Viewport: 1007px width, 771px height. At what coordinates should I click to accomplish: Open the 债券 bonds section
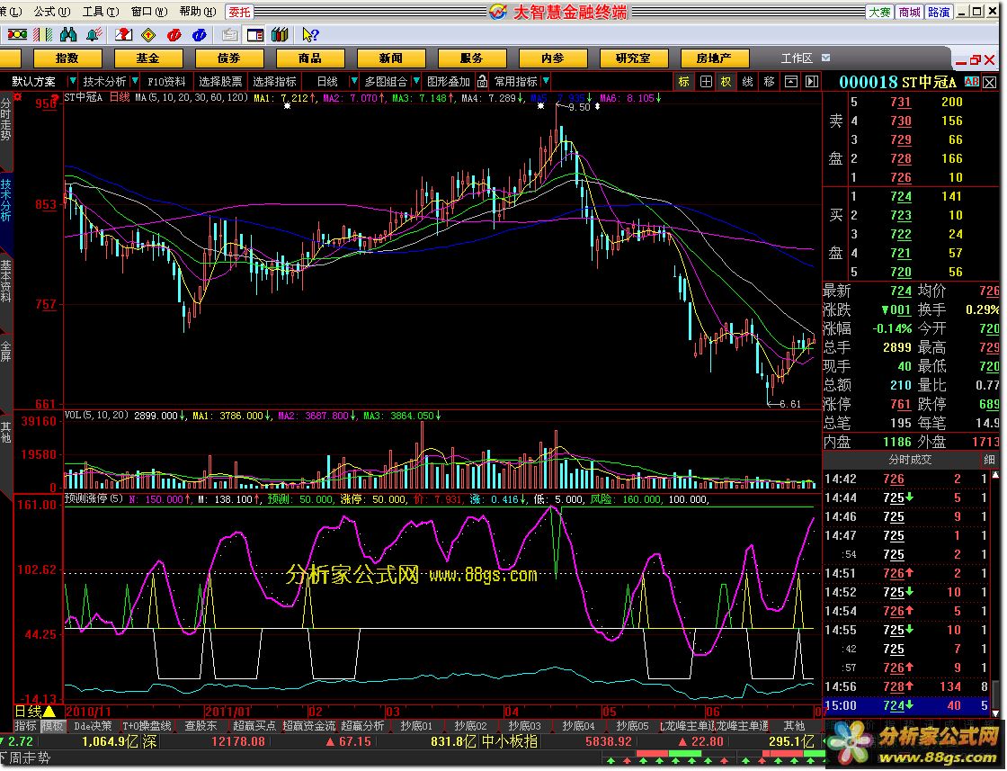228,58
